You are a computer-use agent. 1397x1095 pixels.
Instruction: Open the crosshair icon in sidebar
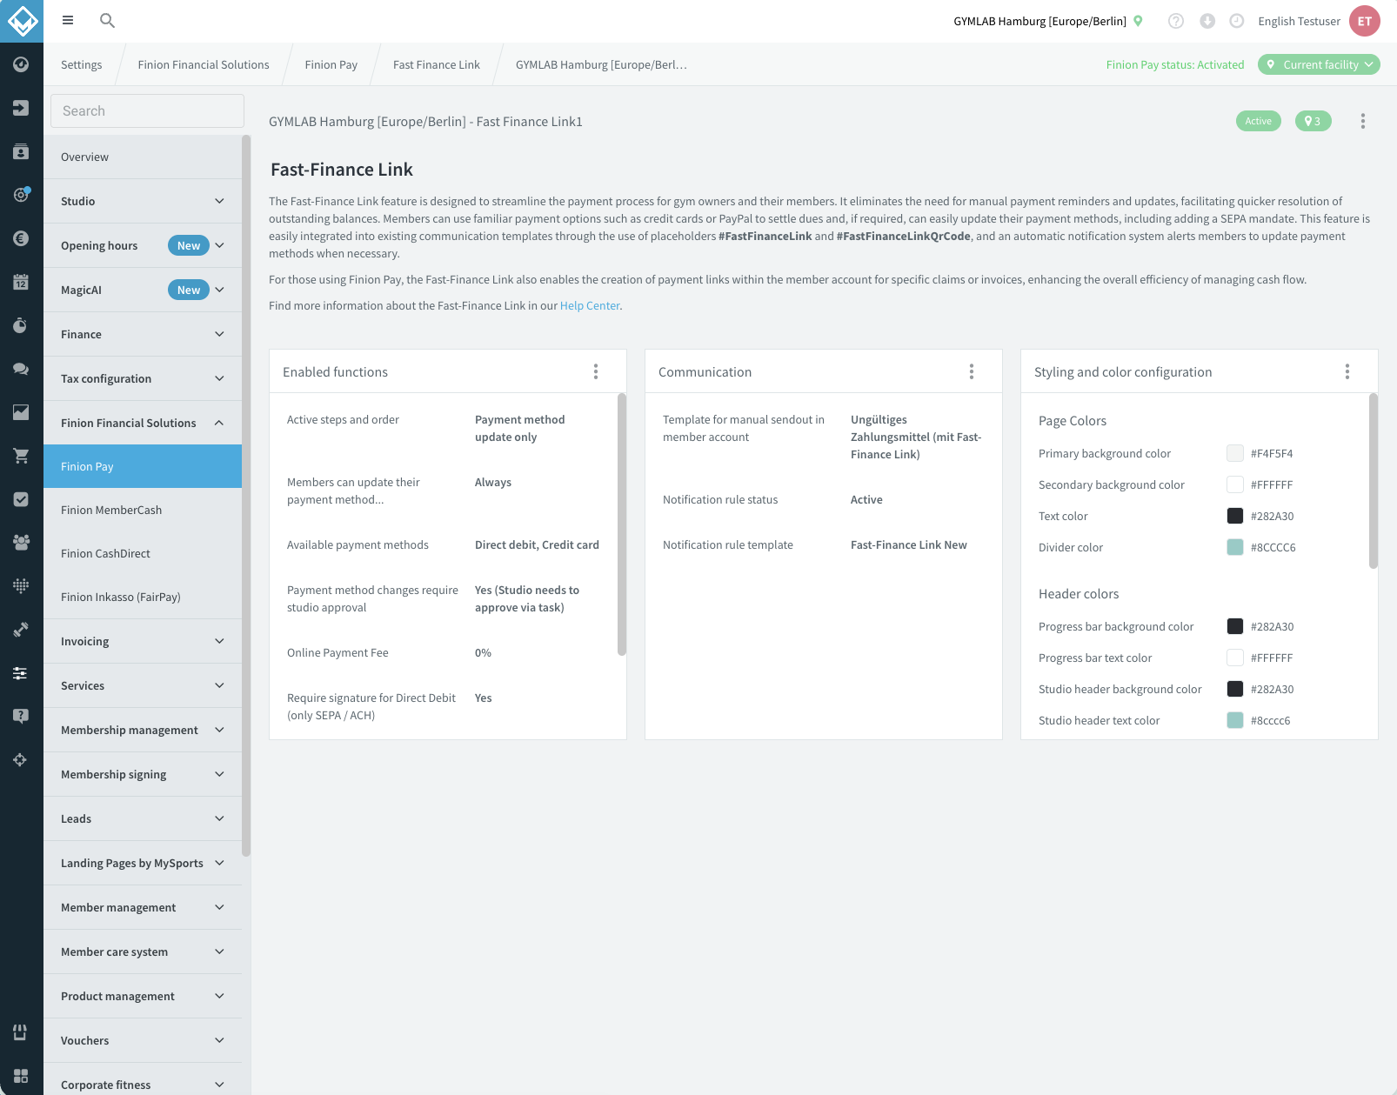pos(21,760)
